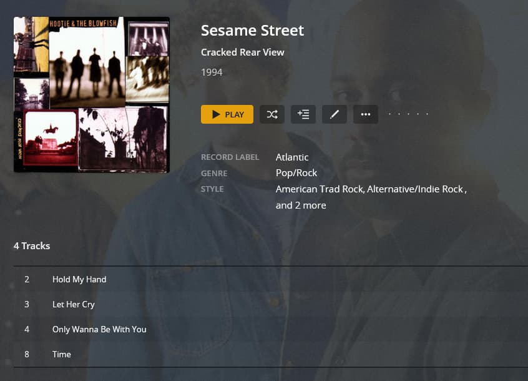Open the Atlantic record label link
Image resolution: width=528 pixels, height=381 pixels.
[292, 157]
